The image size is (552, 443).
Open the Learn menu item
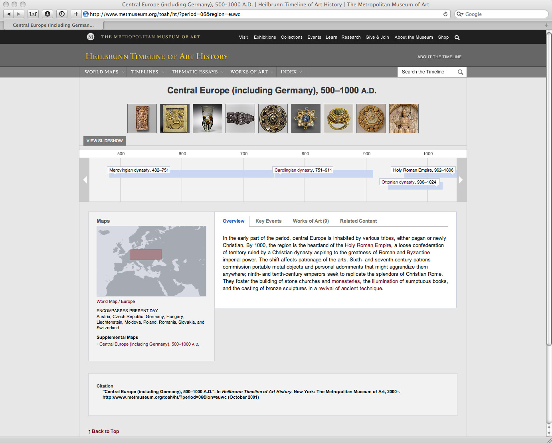[x=331, y=37]
